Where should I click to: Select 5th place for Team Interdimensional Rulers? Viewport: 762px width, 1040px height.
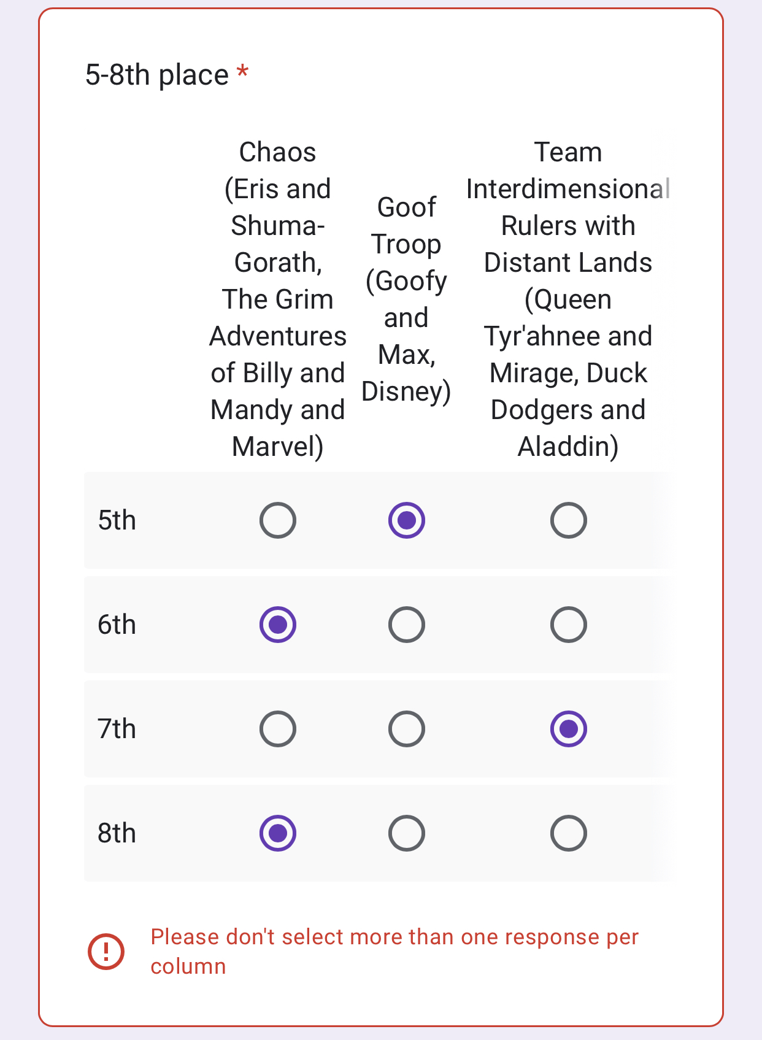point(569,520)
